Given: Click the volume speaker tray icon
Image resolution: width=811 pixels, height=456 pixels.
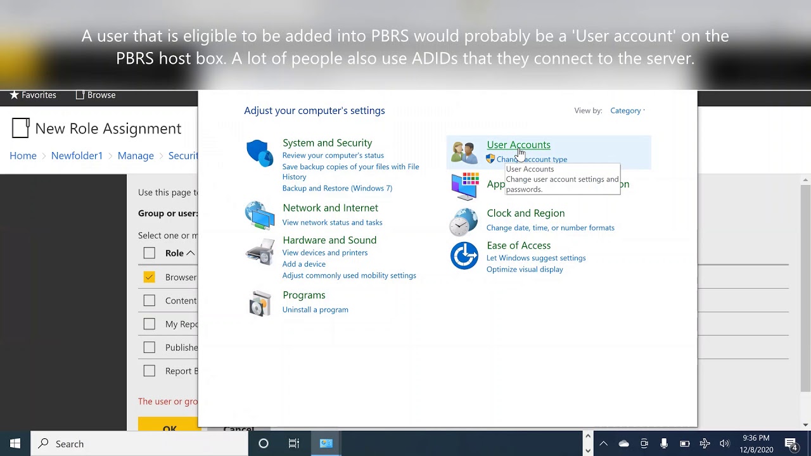Looking at the screenshot, I should click(725, 444).
